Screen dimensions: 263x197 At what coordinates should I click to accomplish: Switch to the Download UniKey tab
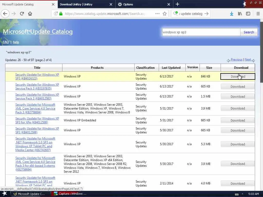point(87,4)
